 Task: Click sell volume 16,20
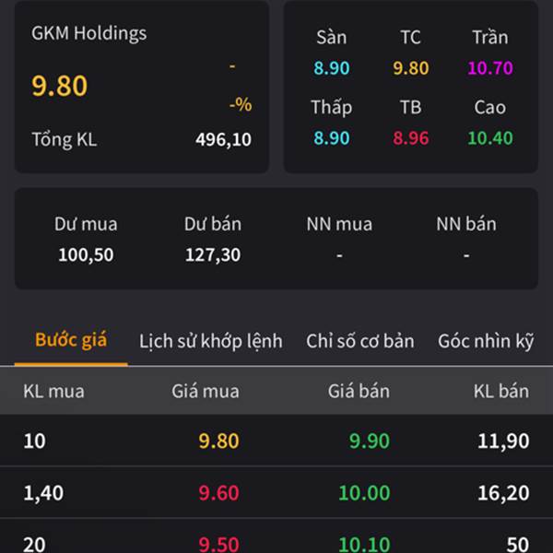tap(503, 493)
